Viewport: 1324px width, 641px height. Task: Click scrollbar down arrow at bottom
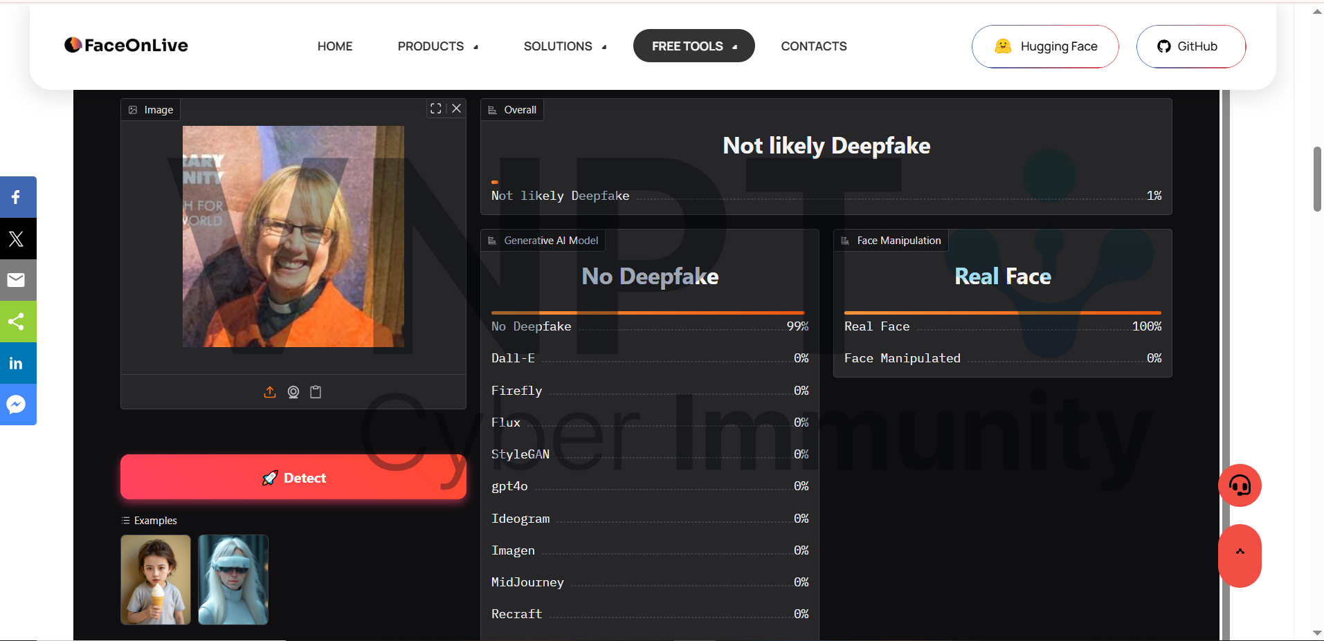[1317, 633]
